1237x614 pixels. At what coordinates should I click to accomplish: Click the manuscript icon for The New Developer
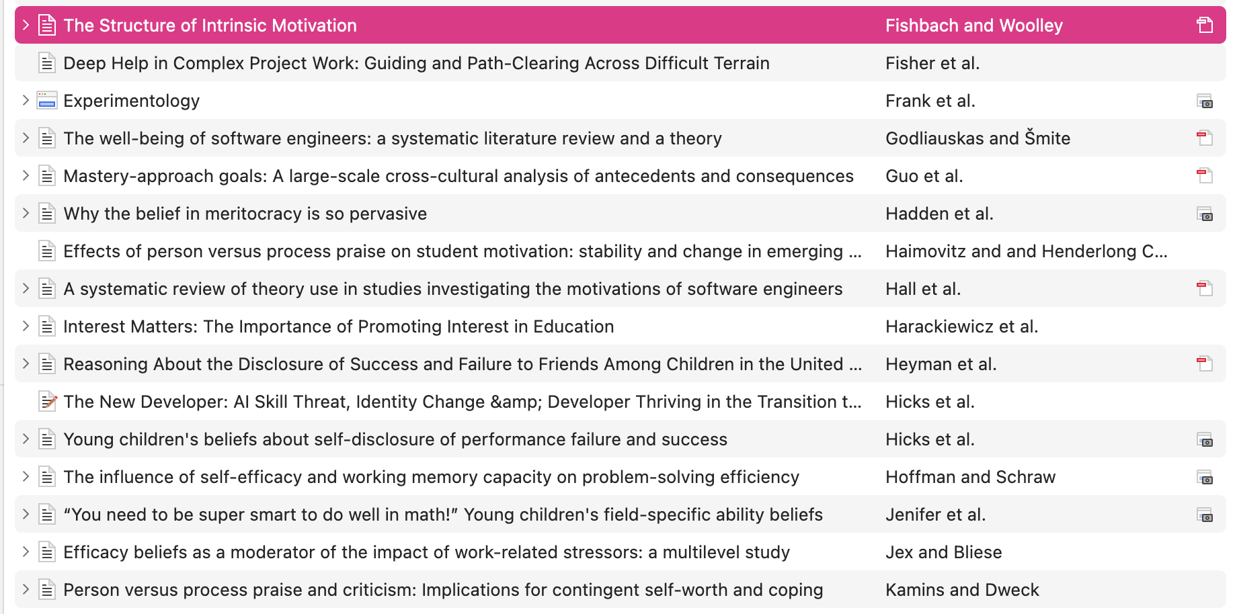tap(47, 402)
